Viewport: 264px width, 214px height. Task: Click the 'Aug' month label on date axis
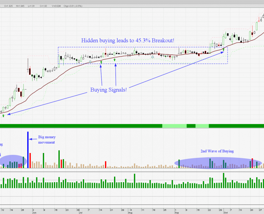(x=130, y=212)
